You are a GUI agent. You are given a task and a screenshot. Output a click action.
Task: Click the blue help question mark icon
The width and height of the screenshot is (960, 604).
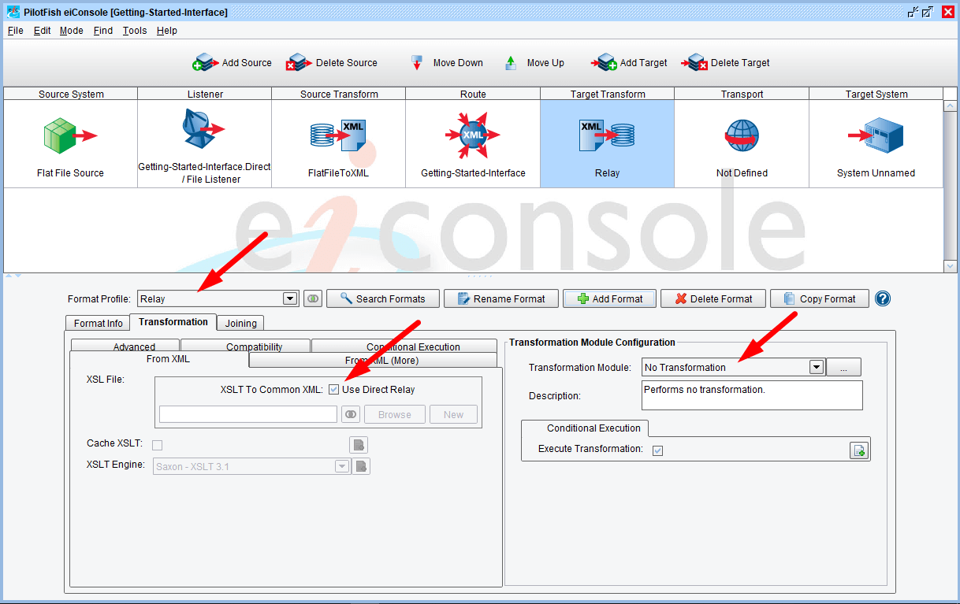[883, 299]
